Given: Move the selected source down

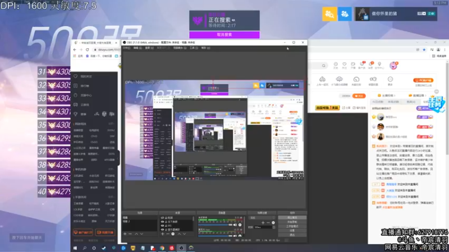Looking at the screenshot, I should pyautogui.click(x=185, y=234).
